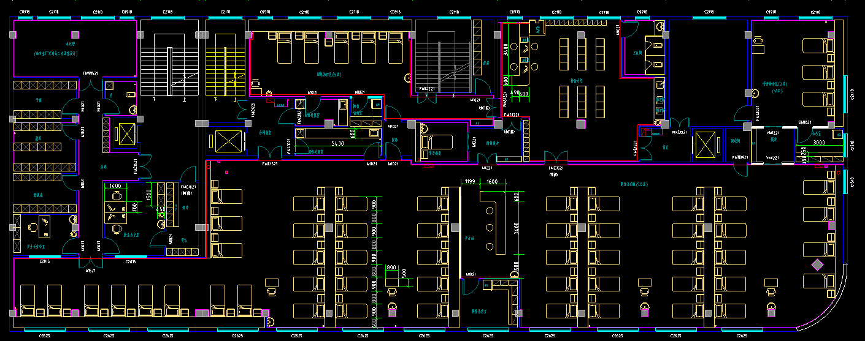Click the toilet fixture in the top-left washroom

130,94
